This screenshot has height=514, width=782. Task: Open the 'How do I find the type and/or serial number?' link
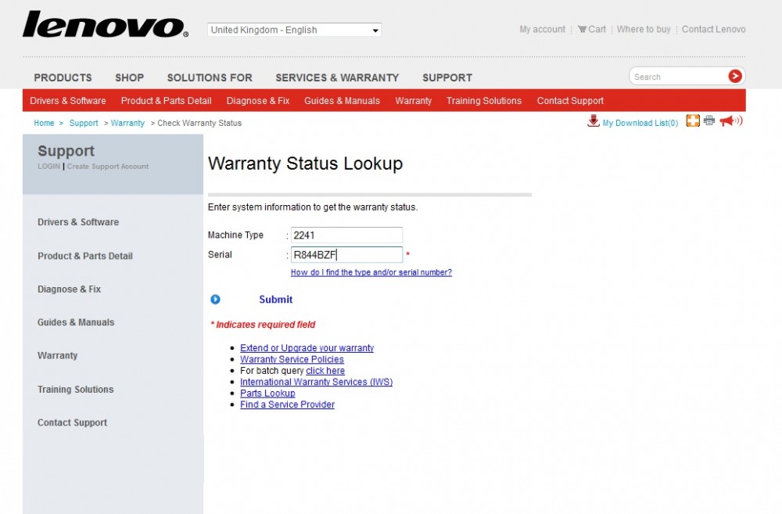[371, 273]
